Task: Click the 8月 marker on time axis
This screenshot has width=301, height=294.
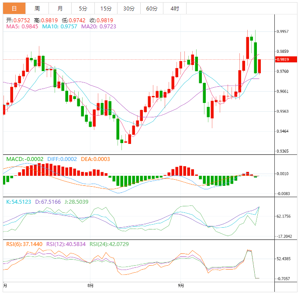Action: 90,286
